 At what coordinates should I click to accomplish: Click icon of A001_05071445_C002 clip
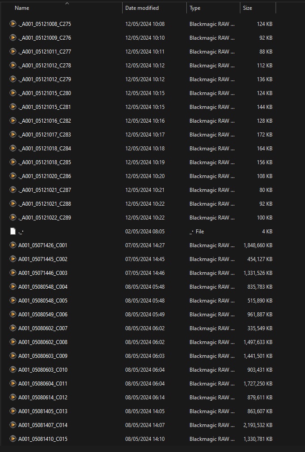[12, 259]
